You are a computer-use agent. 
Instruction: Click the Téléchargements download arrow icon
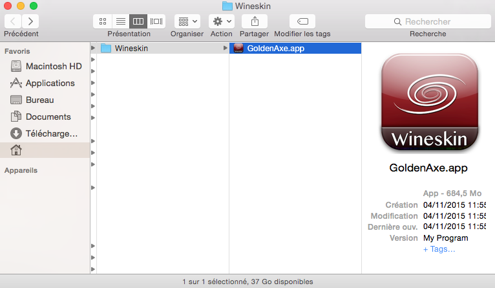[x=16, y=133]
